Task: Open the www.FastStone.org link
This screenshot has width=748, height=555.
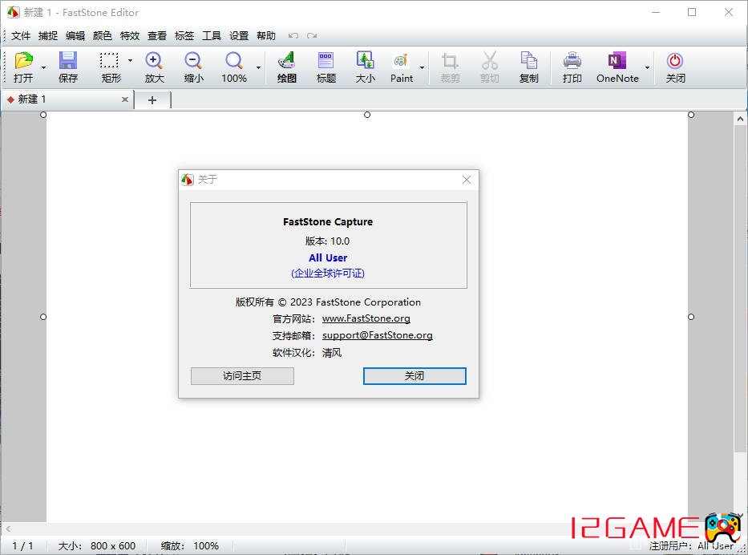Action: 366,318
